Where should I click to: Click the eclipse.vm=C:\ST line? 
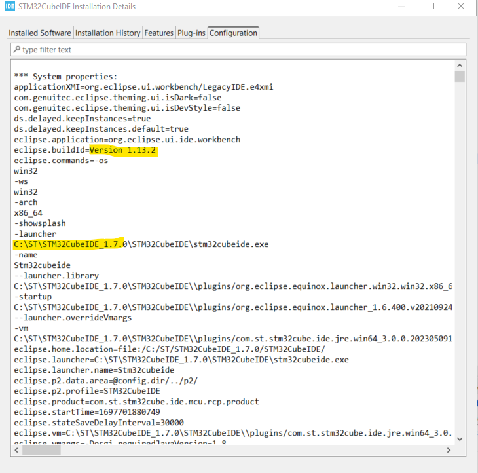(233, 433)
